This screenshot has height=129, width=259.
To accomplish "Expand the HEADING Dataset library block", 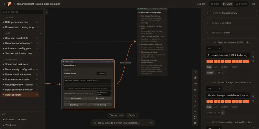I will pos(210,13).
